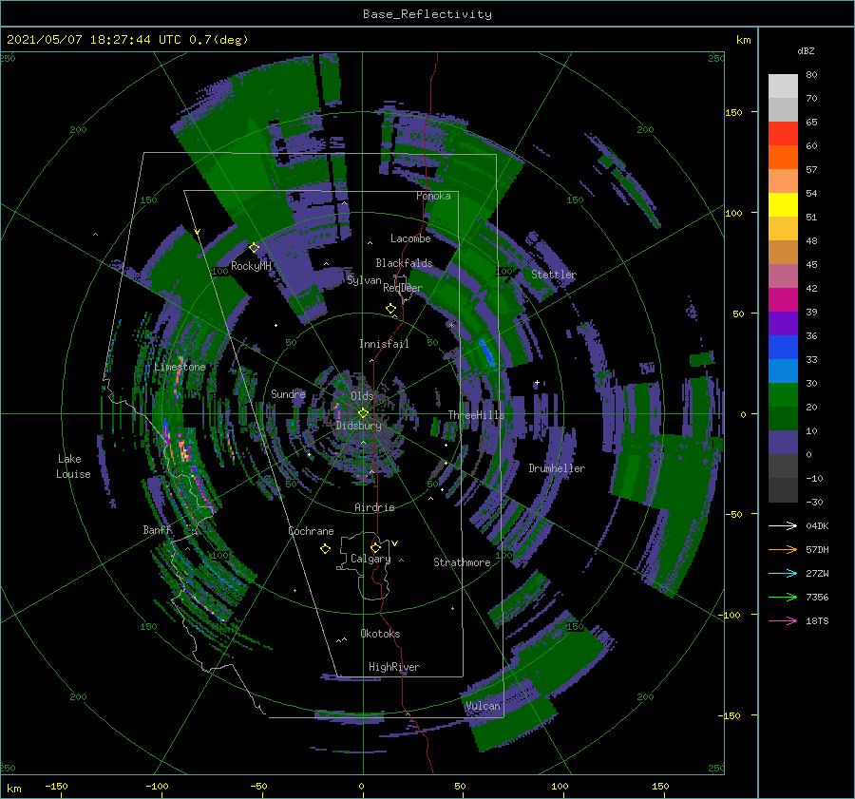
Task: Click the 2021/05/07 18:27:44 UTC timestamp
Action: click(127, 40)
